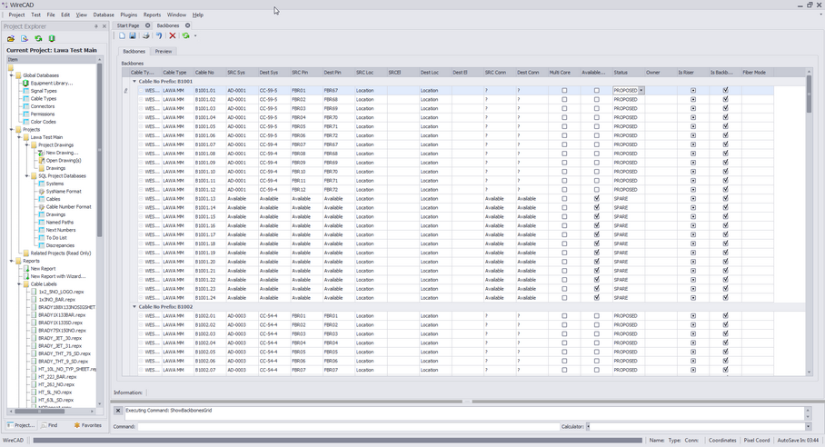Screen dimensions: 825x447
Task: Toggle Multi Core checkbox for cable B1001.20
Action: [x=564, y=262]
